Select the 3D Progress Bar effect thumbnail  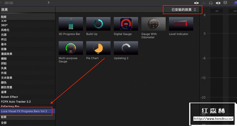(71, 24)
